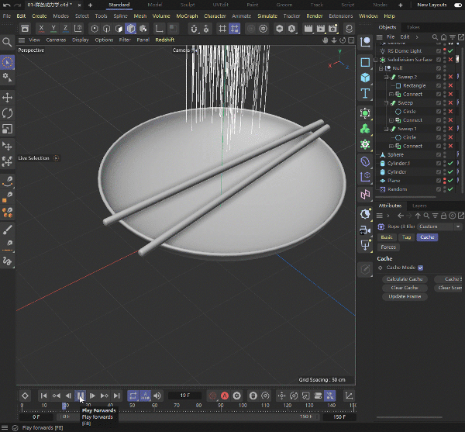Click the Calculate Cache button
Screen dimensions: 465x432
pyautogui.click(x=405, y=278)
